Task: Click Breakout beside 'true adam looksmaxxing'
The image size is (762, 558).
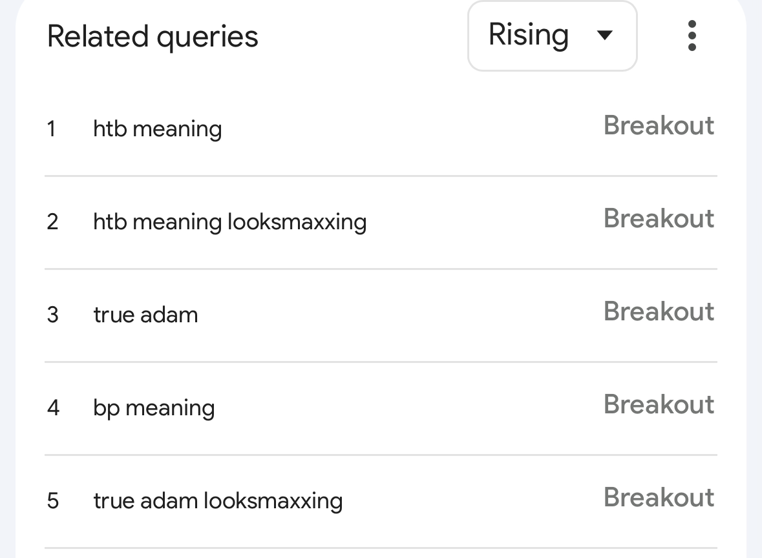Action: click(659, 498)
